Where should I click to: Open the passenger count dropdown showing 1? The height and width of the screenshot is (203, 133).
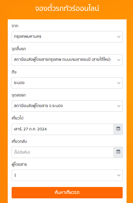[67, 175]
